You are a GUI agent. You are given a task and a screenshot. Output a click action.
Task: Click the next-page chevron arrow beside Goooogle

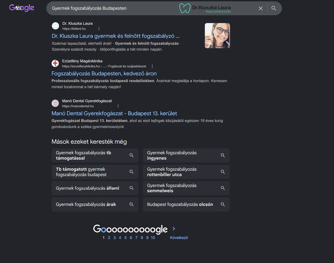(x=174, y=229)
